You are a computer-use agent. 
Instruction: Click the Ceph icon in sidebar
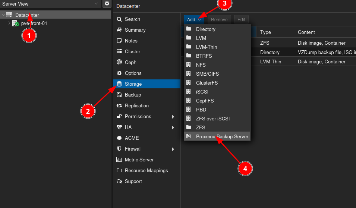coord(119,62)
